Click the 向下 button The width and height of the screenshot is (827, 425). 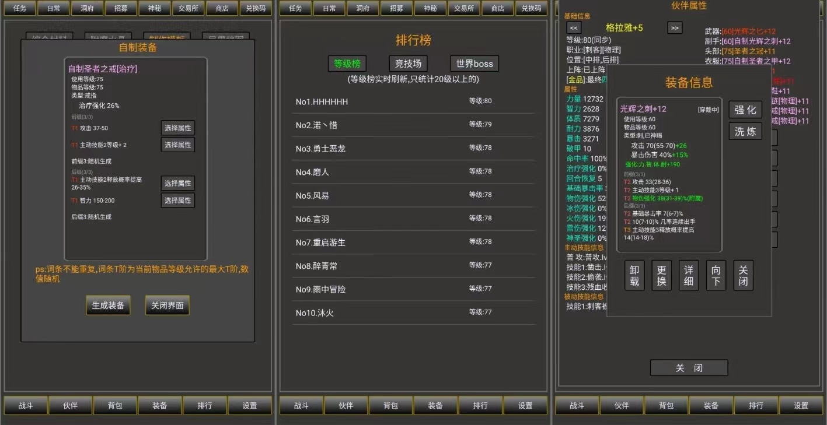coord(716,276)
